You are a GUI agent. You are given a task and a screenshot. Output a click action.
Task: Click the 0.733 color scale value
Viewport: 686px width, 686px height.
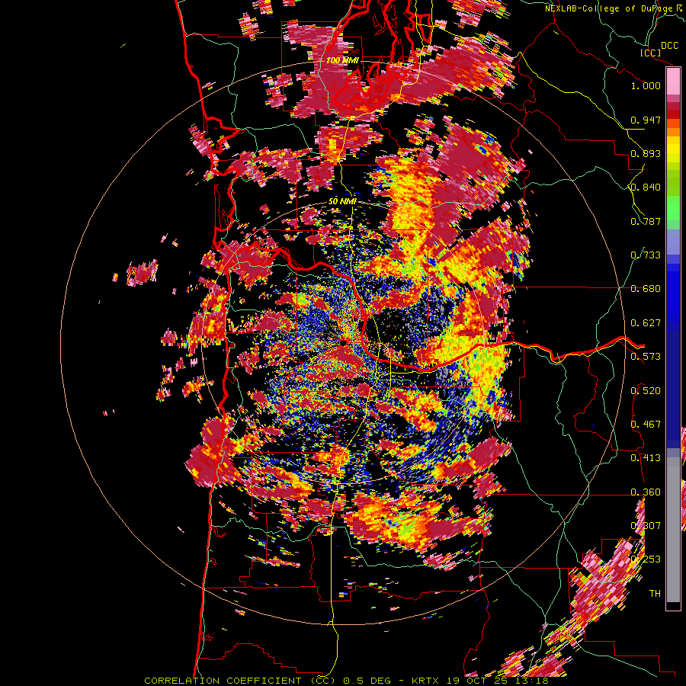click(x=646, y=255)
